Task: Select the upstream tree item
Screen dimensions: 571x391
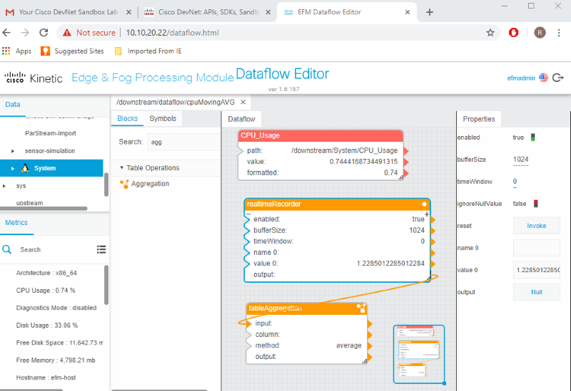Action: [x=29, y=203]
